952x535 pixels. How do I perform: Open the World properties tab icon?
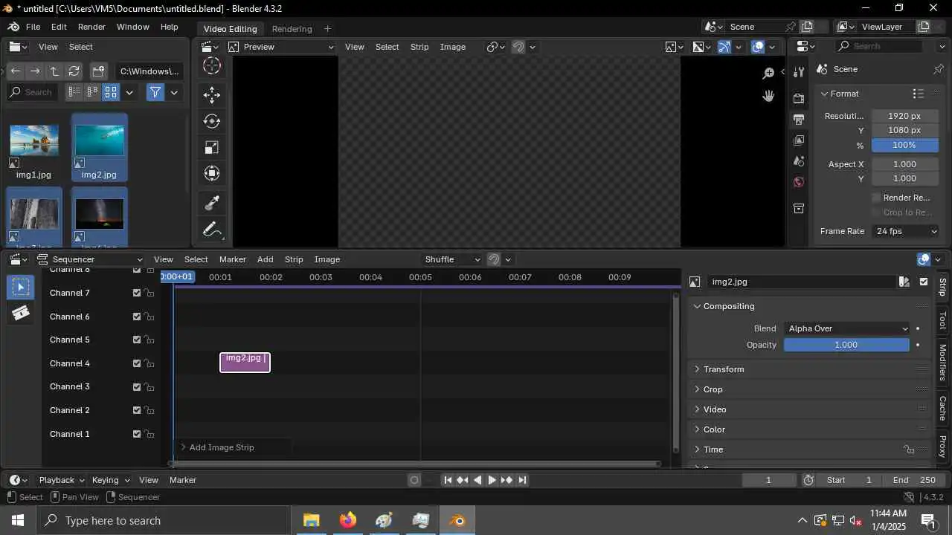coord(799,181)
